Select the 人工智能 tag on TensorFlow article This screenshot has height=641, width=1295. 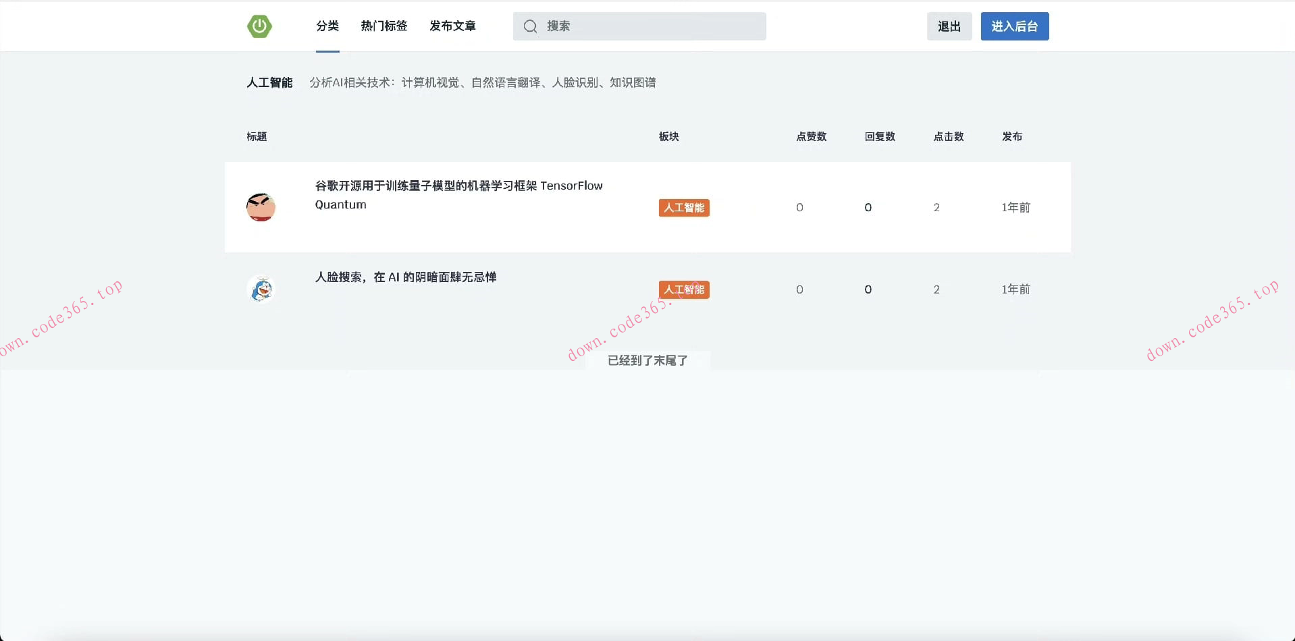[683, 208]
